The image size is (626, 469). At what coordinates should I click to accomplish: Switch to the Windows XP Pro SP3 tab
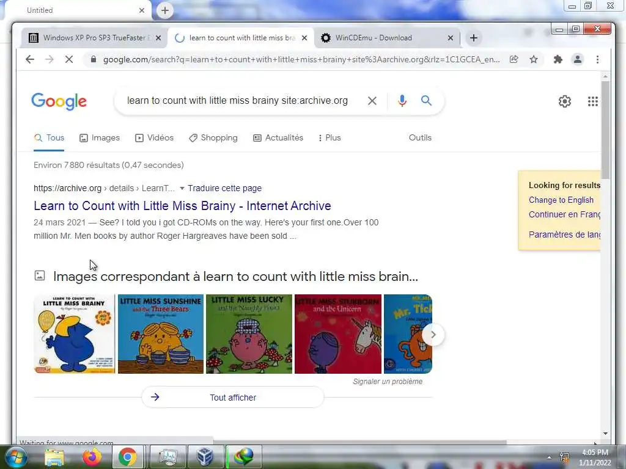coord(94,38)
